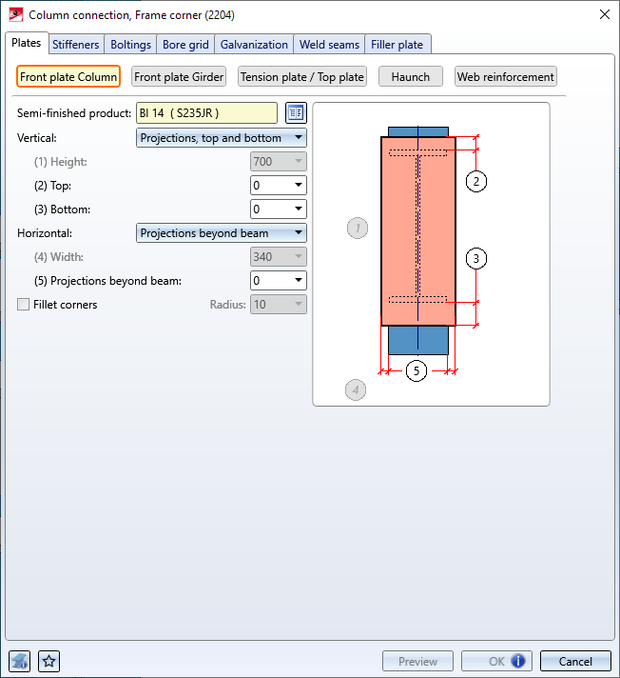Switch to the Boltings tab

pyautogui.click(x=130, y=45)
